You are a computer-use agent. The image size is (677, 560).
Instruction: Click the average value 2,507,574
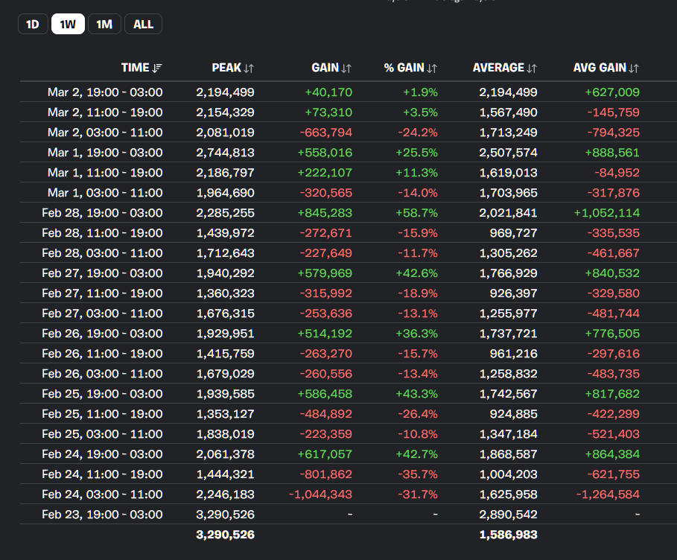tap(508, 153)
